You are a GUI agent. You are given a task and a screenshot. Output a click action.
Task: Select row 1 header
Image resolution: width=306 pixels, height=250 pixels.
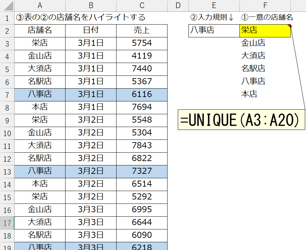point(7,18)
